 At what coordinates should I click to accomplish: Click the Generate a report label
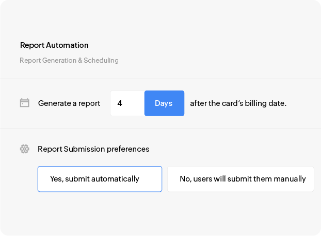(69, 103)
